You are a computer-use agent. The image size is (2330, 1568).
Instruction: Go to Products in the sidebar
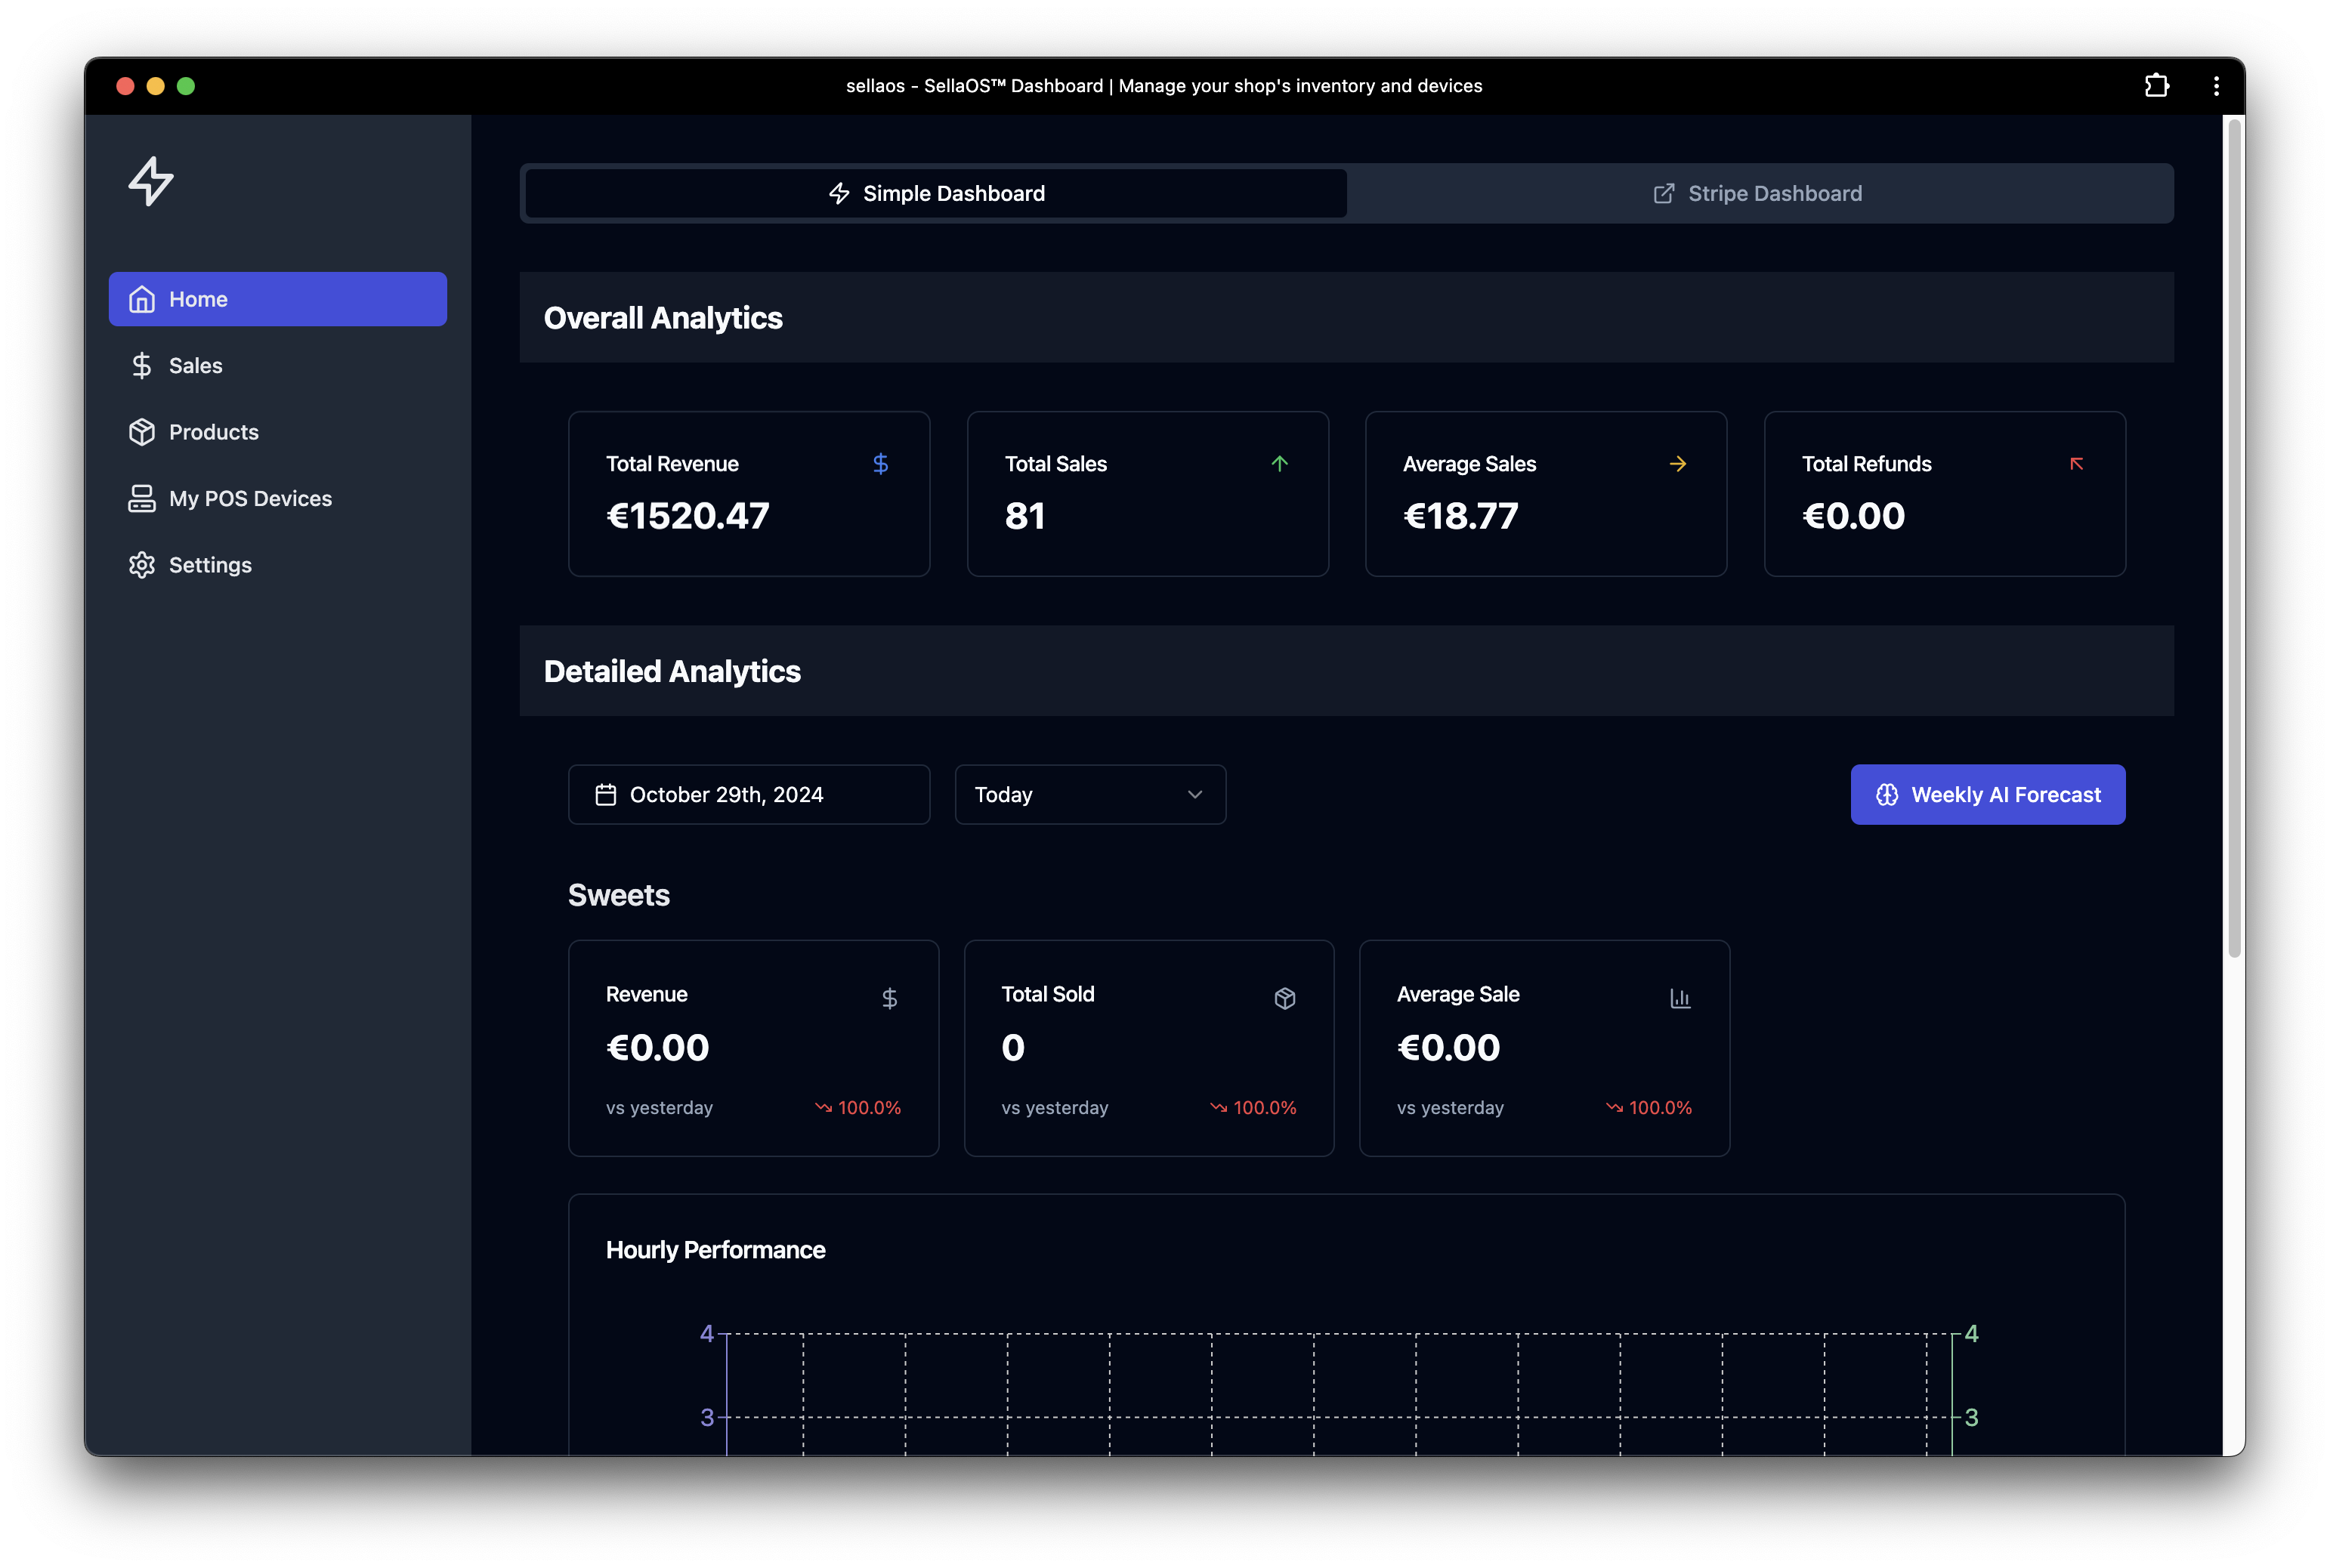[x=213, y=432]
